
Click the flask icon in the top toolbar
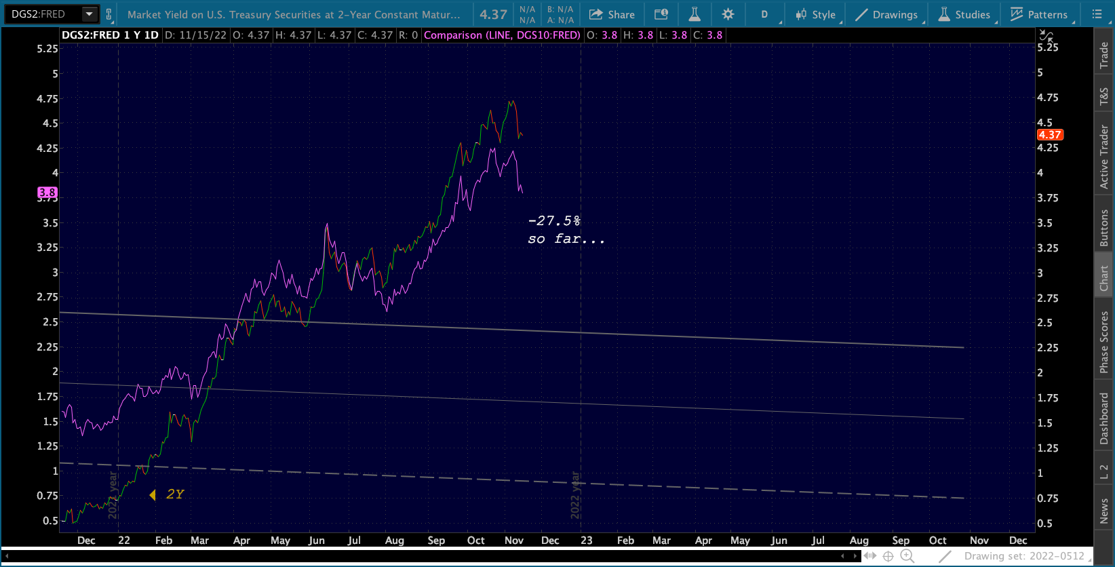coord(694,14)
